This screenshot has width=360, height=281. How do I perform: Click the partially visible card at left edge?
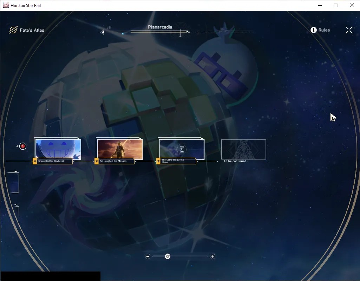[x=14, y=183]
